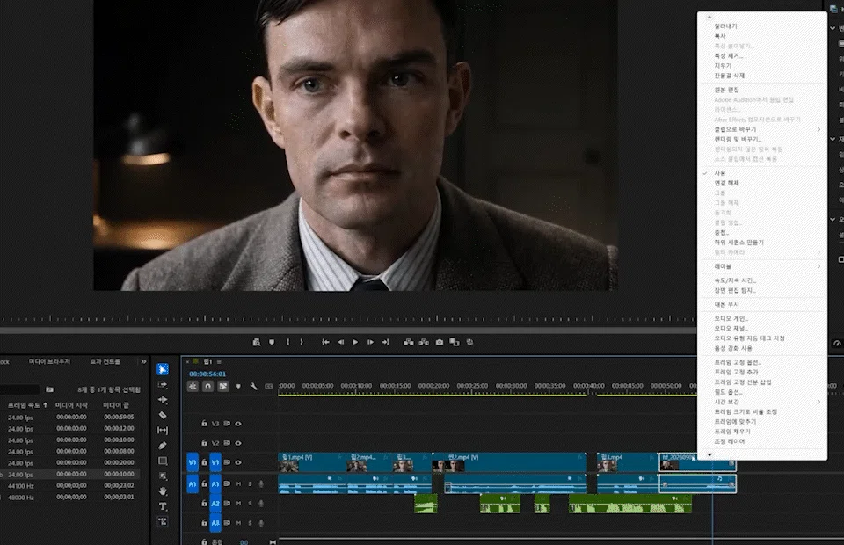Screen dimensions: 844x545
Task: Solo the A2 audio track
Action: (250, 504)
